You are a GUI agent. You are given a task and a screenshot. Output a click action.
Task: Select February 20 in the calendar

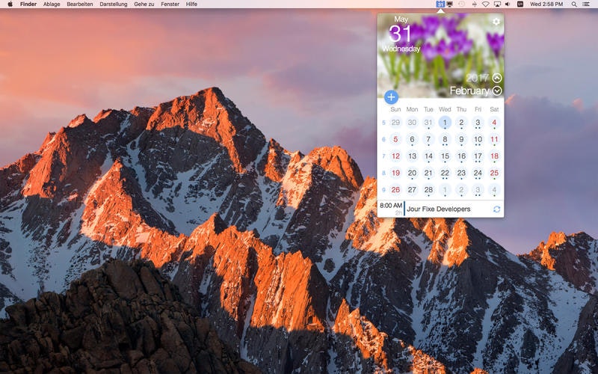[412, 173]
